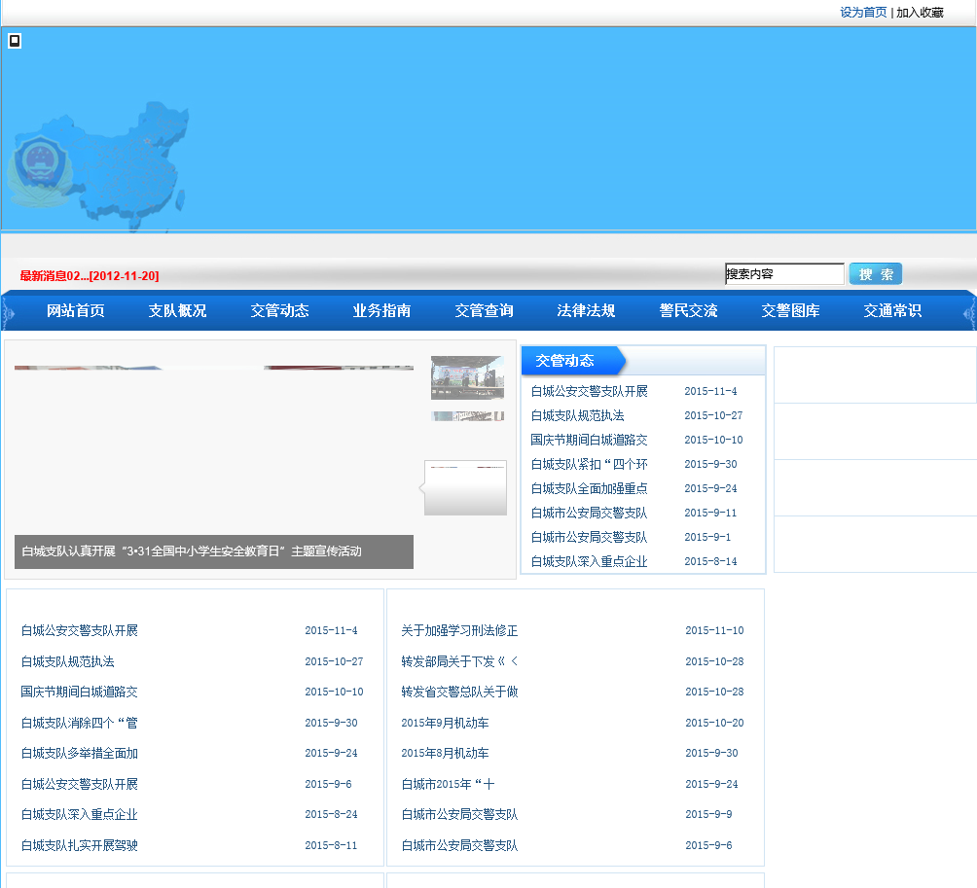977x888 pixels.
Task: Open 警民交流 in navigation bar
Action: click(689, 310)
